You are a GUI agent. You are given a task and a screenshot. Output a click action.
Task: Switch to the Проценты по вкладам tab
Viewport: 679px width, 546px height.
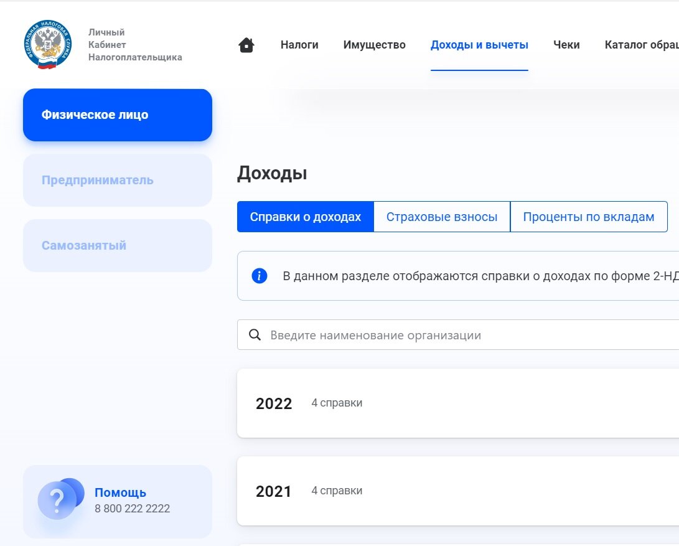(x=588, y=216)
